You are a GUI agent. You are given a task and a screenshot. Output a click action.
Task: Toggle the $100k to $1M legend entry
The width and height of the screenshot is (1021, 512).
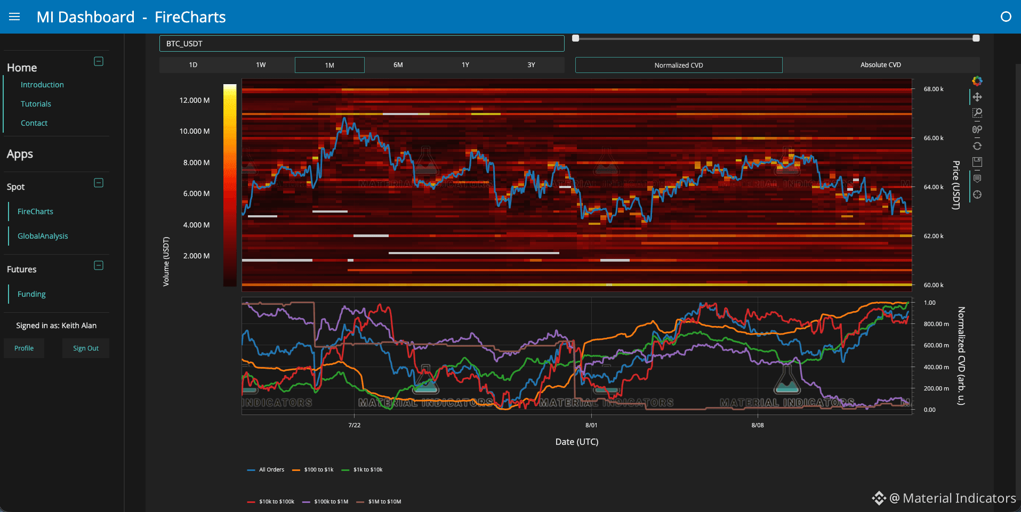[325, 502]
